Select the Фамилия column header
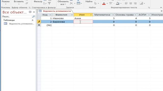 (x=61, y=15)
